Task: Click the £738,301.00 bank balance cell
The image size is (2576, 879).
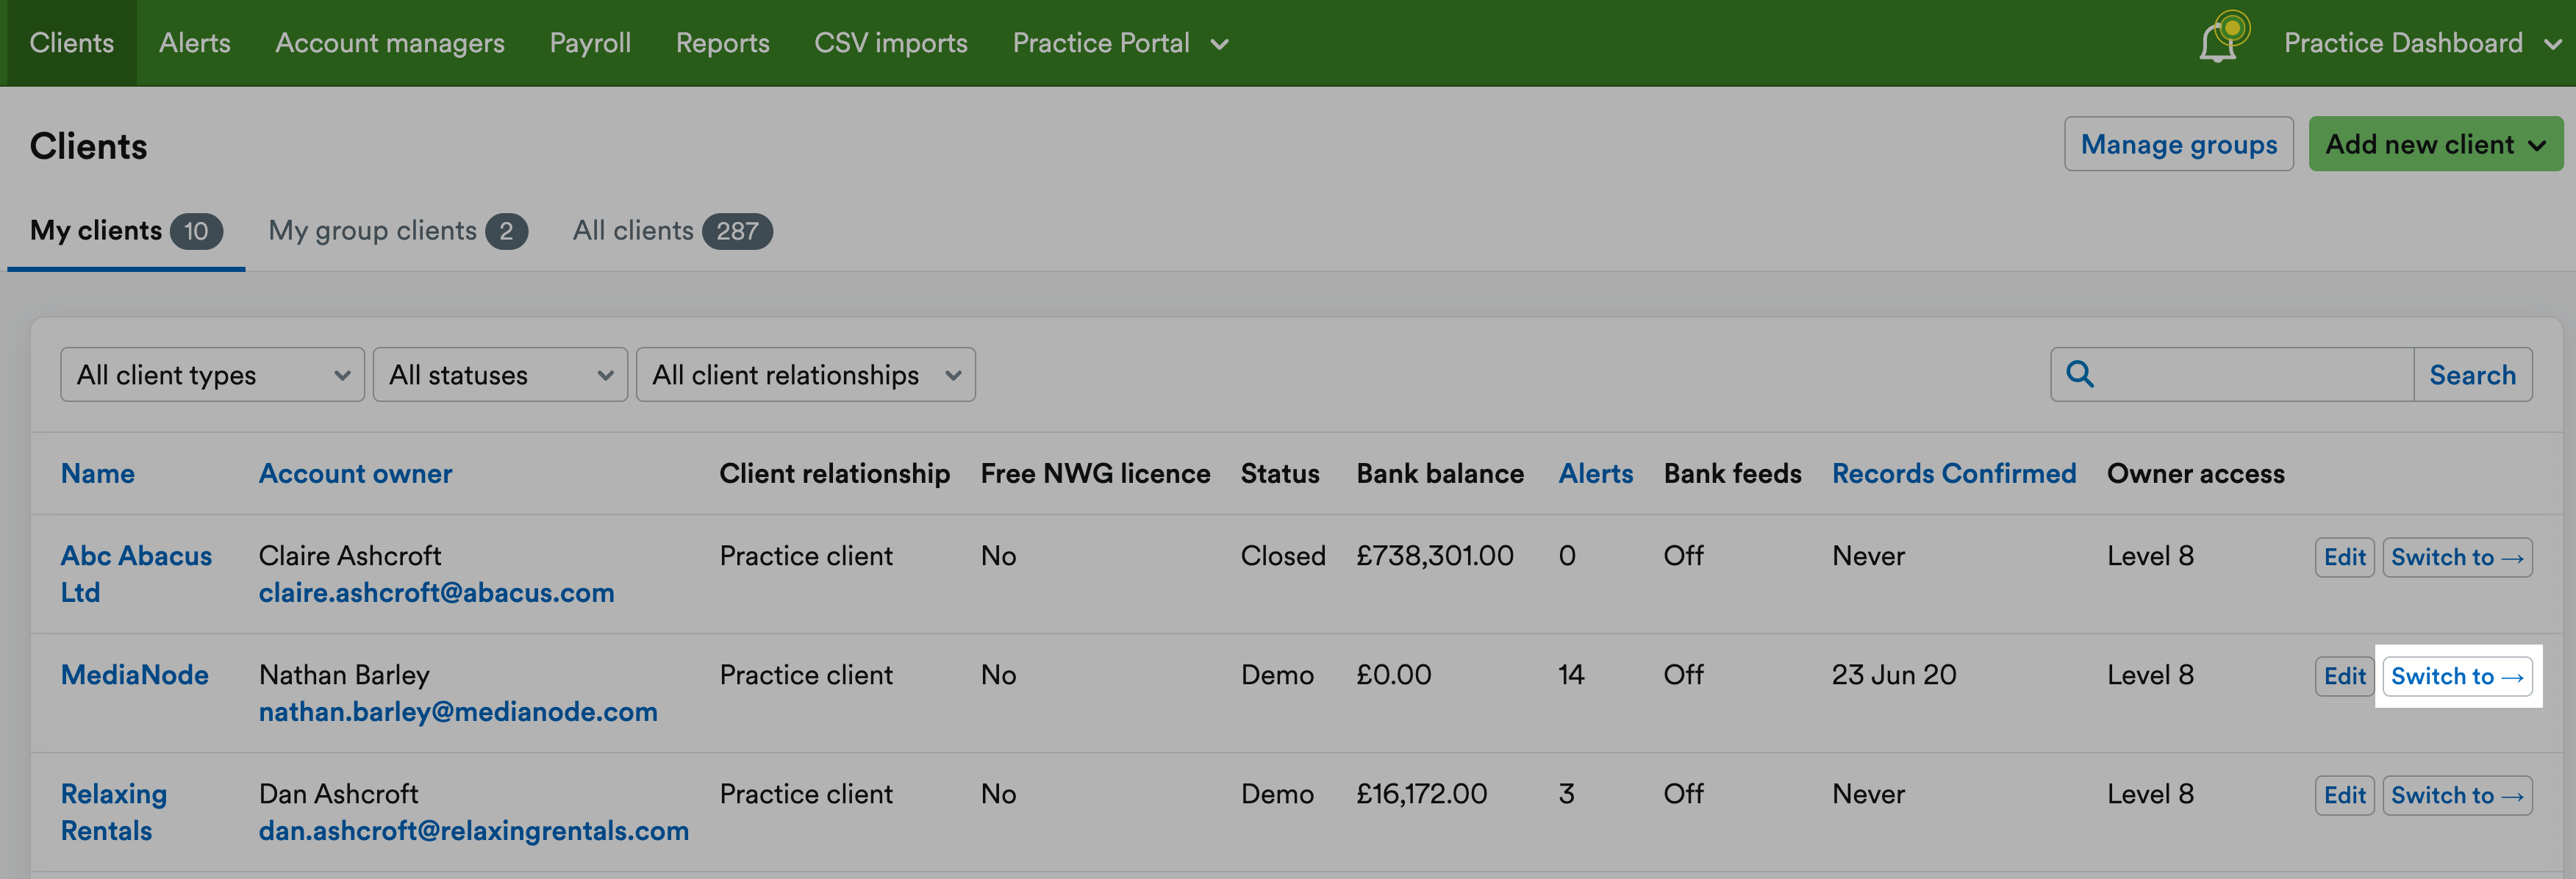Action: (1434, 556)
